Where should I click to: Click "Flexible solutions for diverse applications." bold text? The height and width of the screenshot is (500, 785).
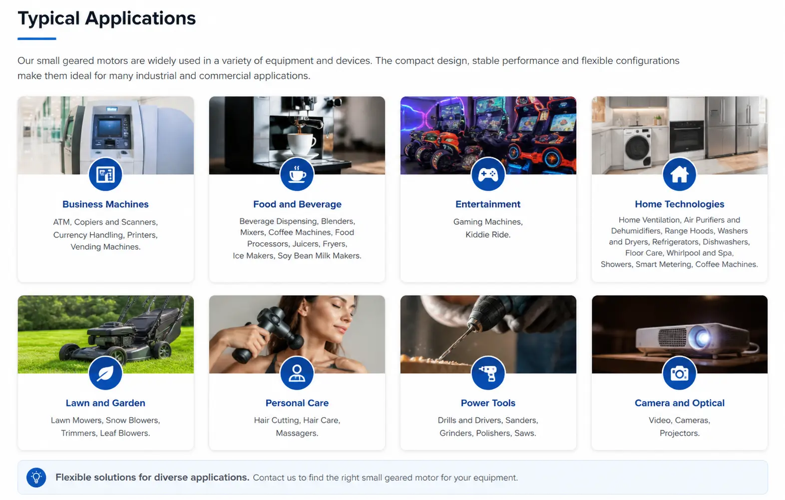pos(152,478)
